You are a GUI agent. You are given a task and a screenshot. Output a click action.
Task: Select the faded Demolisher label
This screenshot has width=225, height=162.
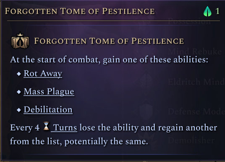pyautogui.click(x=191, y=140)
